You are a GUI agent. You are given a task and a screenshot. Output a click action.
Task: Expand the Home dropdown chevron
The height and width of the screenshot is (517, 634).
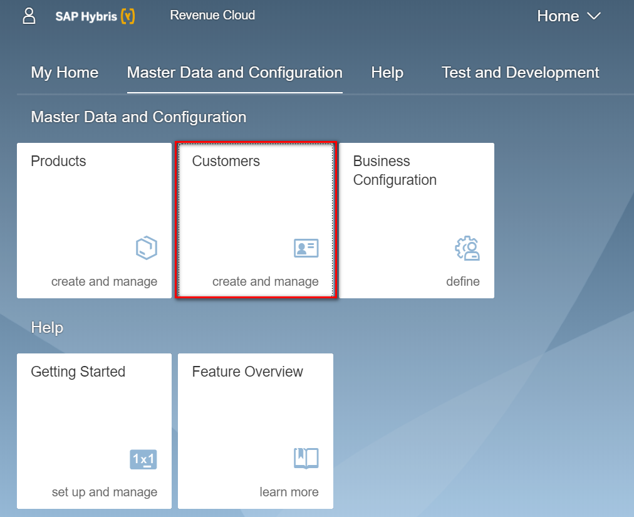tap(594, 16)
